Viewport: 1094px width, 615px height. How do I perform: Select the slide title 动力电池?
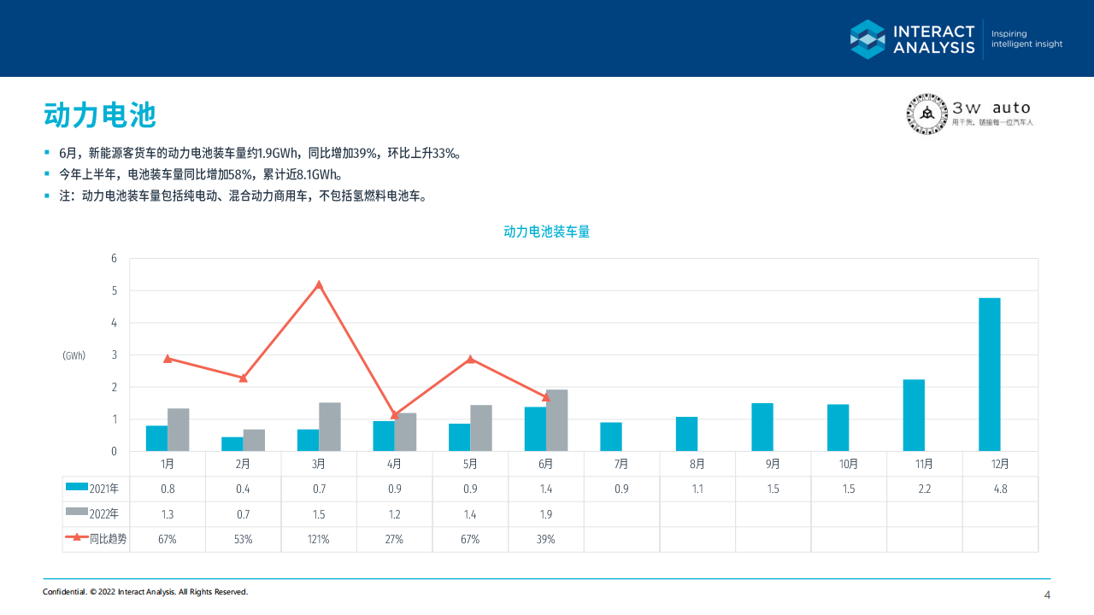[100, 114]
